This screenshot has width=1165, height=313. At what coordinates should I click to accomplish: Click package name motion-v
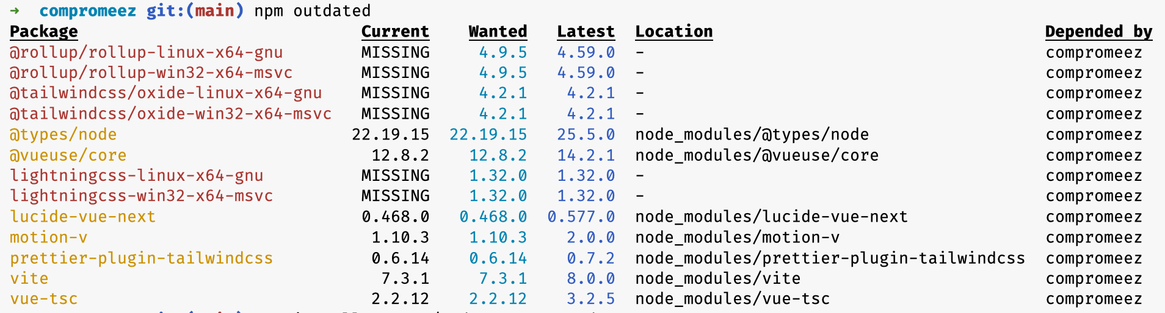48,237
